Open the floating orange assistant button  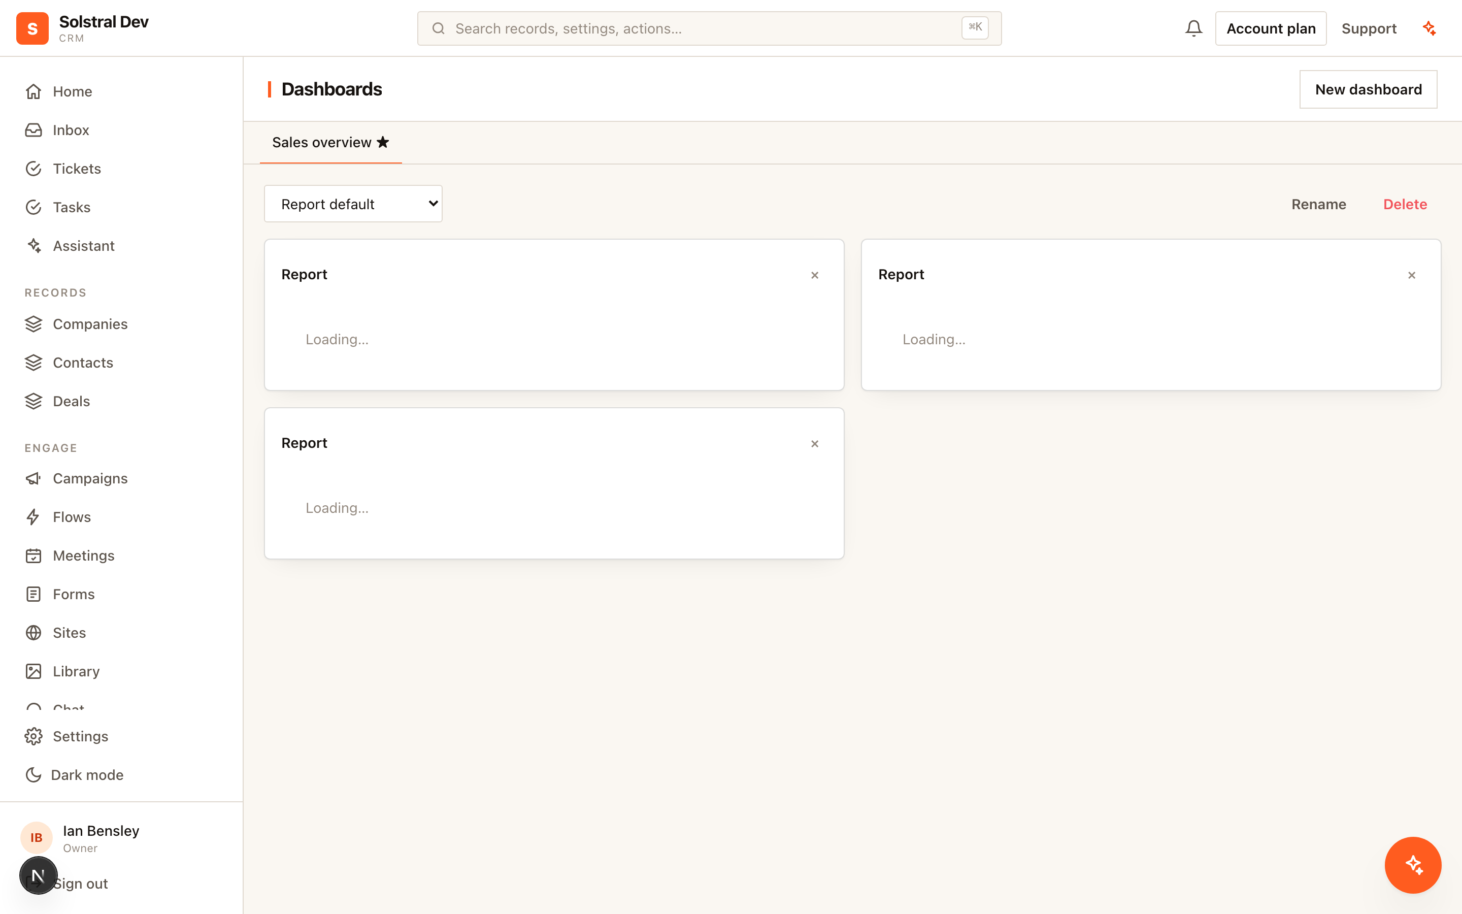pyautogui.click(x=1412, y=865)
